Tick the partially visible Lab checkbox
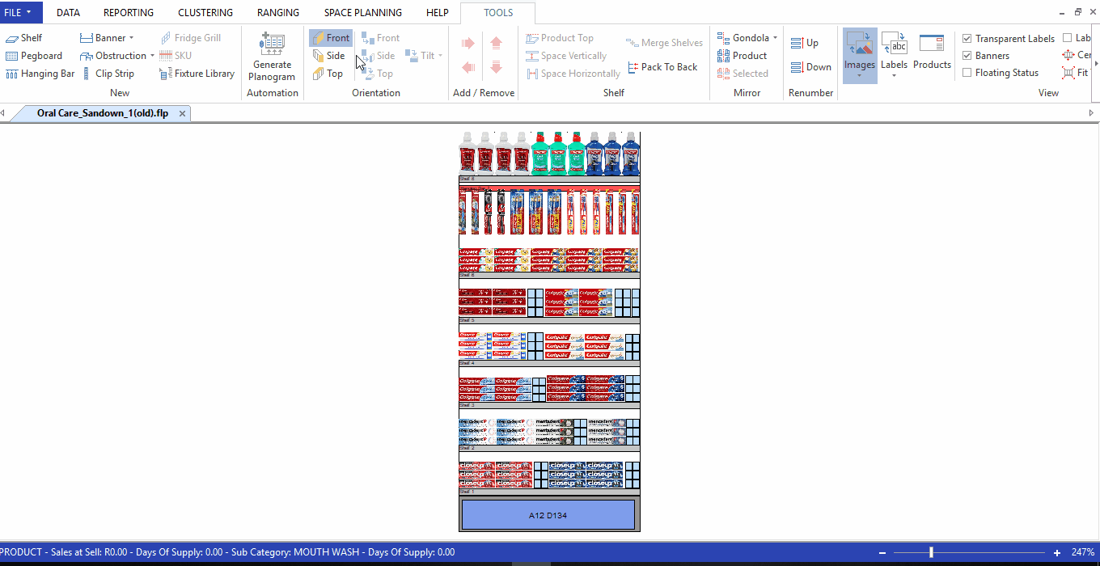1100x566 pixels. (x=1068, y=38)
